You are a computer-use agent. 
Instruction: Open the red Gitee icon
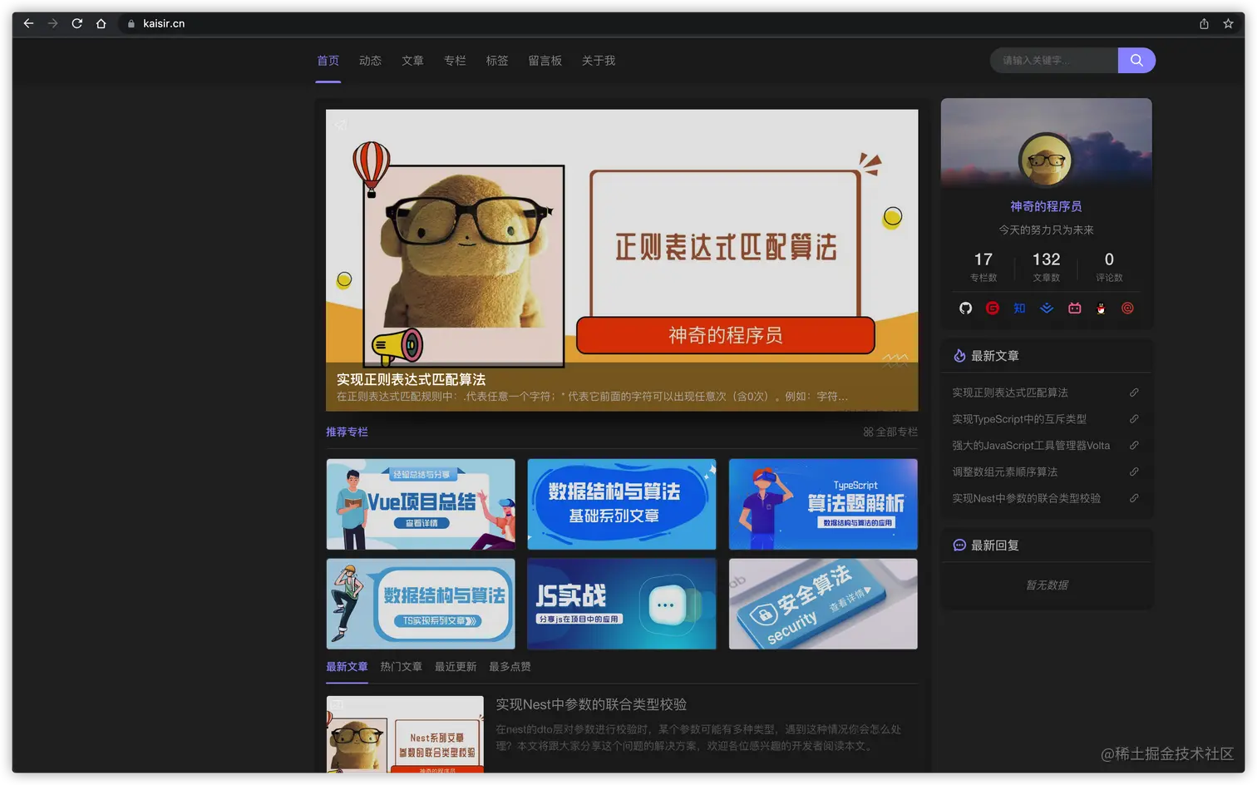[992, 308]
